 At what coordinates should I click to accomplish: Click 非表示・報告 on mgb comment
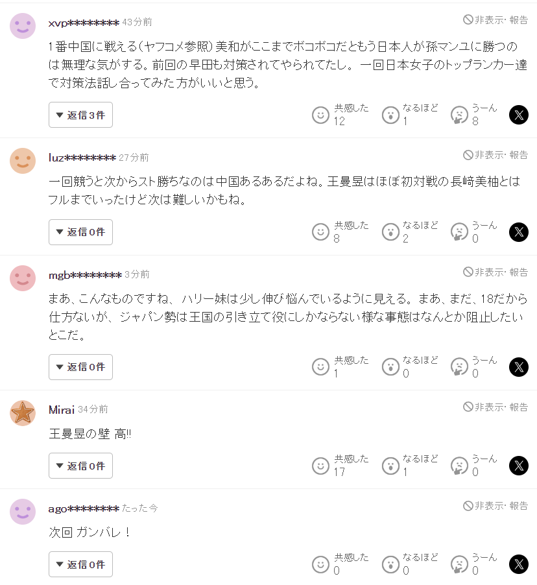pos(495,272)
